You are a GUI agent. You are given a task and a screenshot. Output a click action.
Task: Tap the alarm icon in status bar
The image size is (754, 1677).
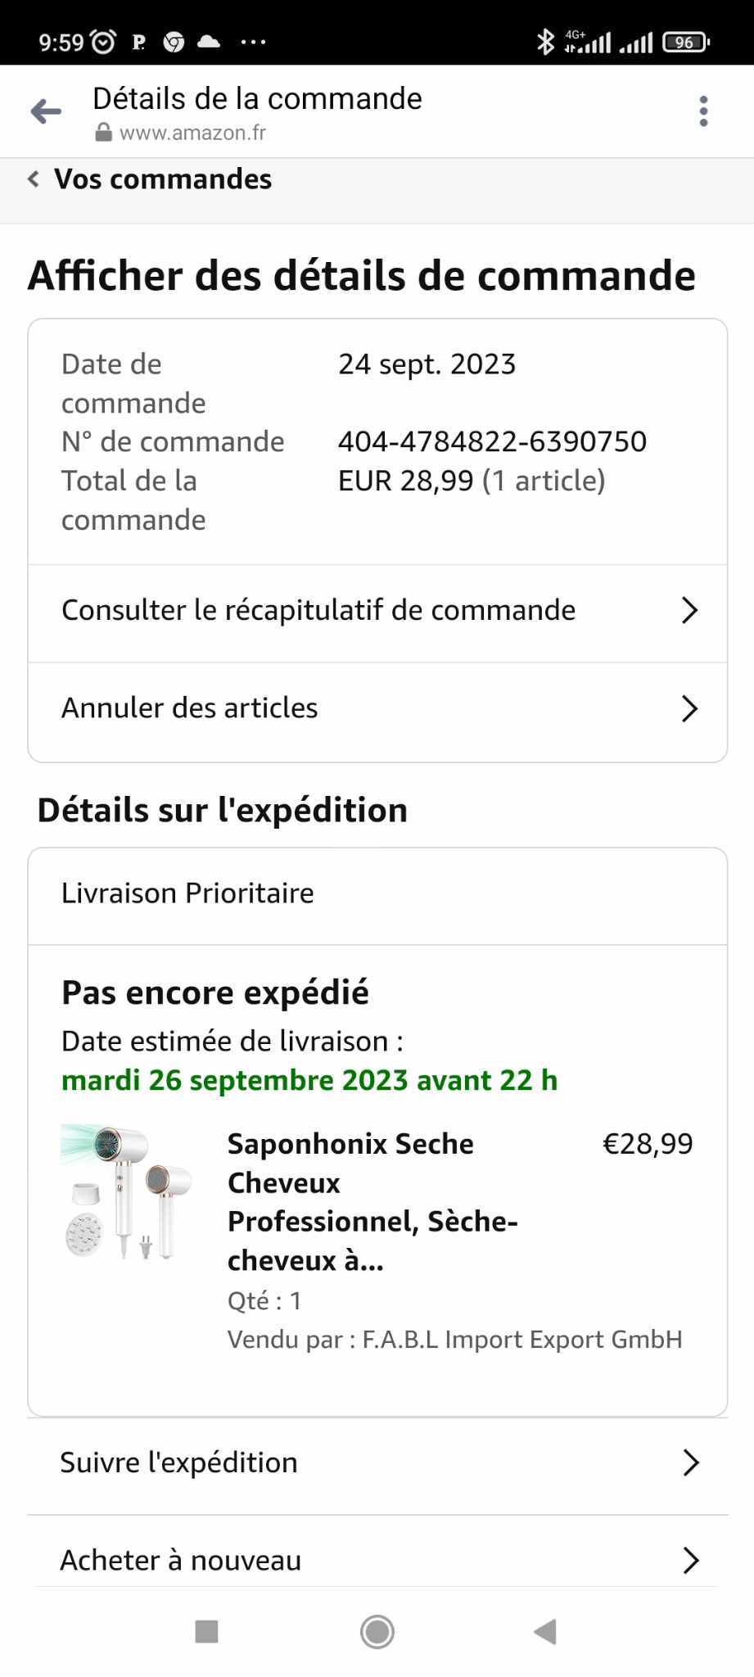(103, 42)
